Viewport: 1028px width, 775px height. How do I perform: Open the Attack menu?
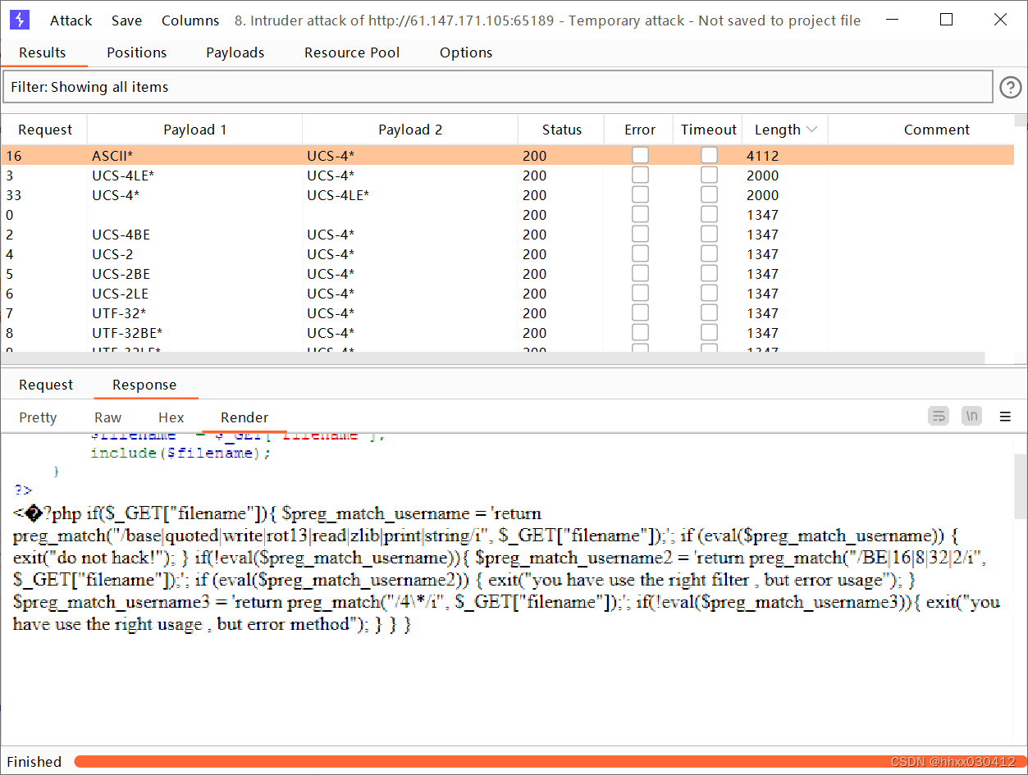tap(71, 21)
